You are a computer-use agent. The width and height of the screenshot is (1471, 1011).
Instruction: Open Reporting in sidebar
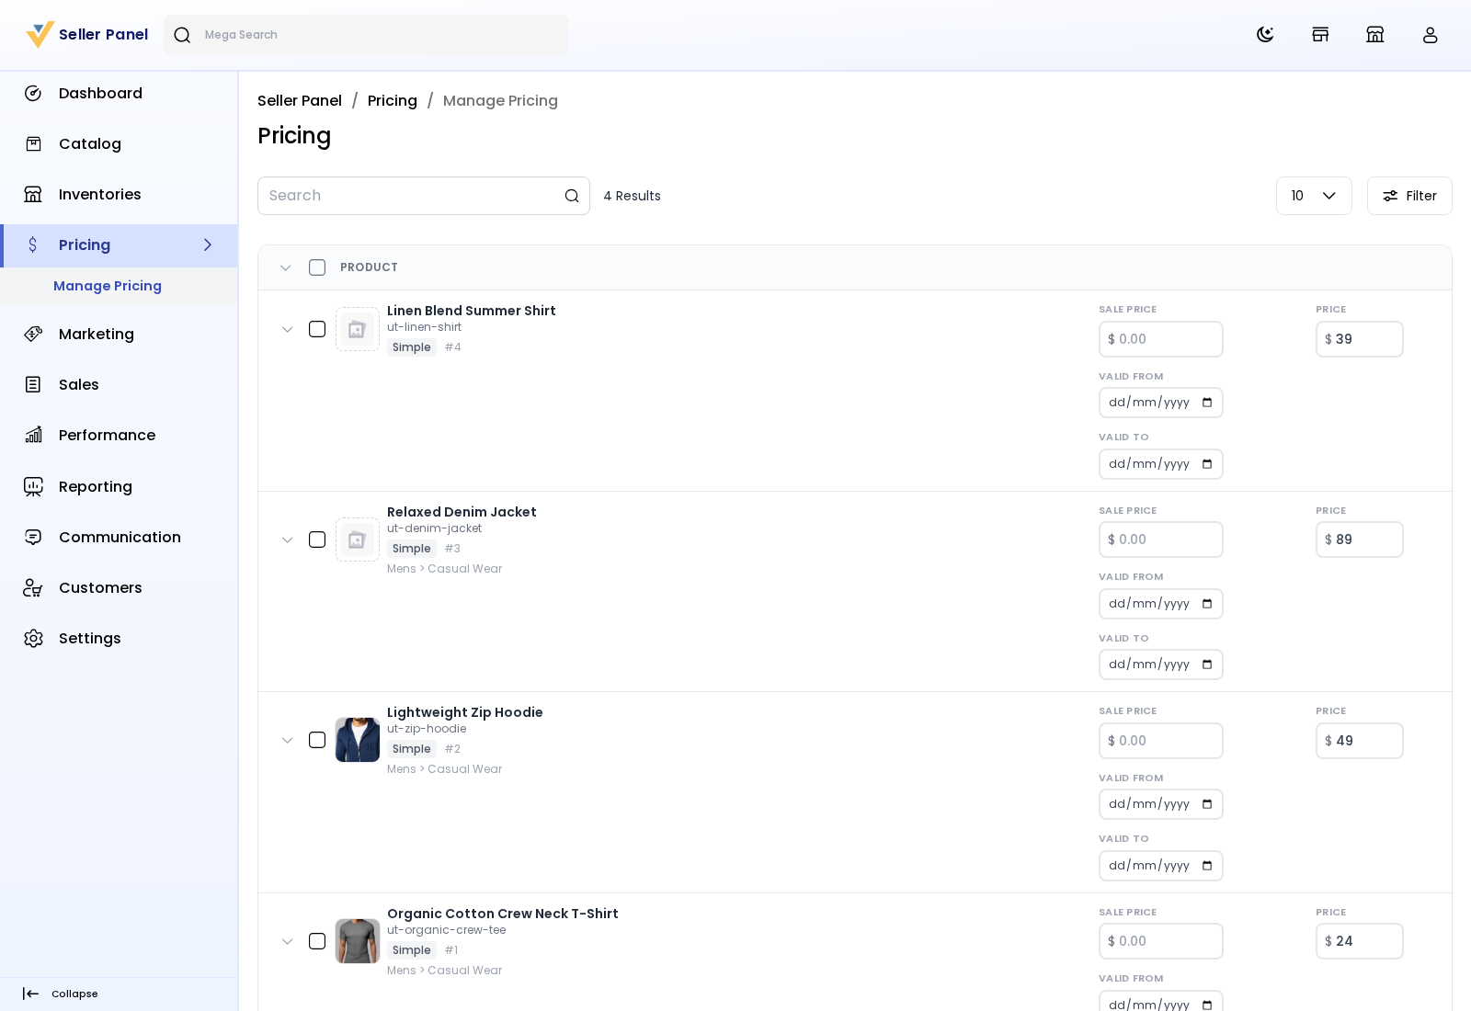[119, 487]
